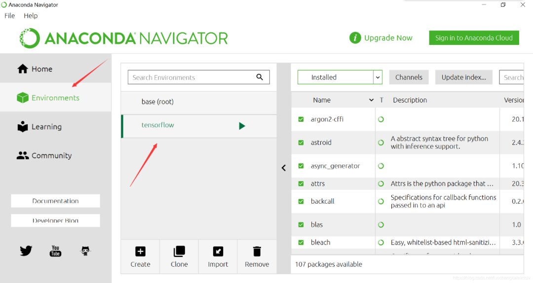
Task: Click the attrs type circle icon
Action: (x=381, y=184)
